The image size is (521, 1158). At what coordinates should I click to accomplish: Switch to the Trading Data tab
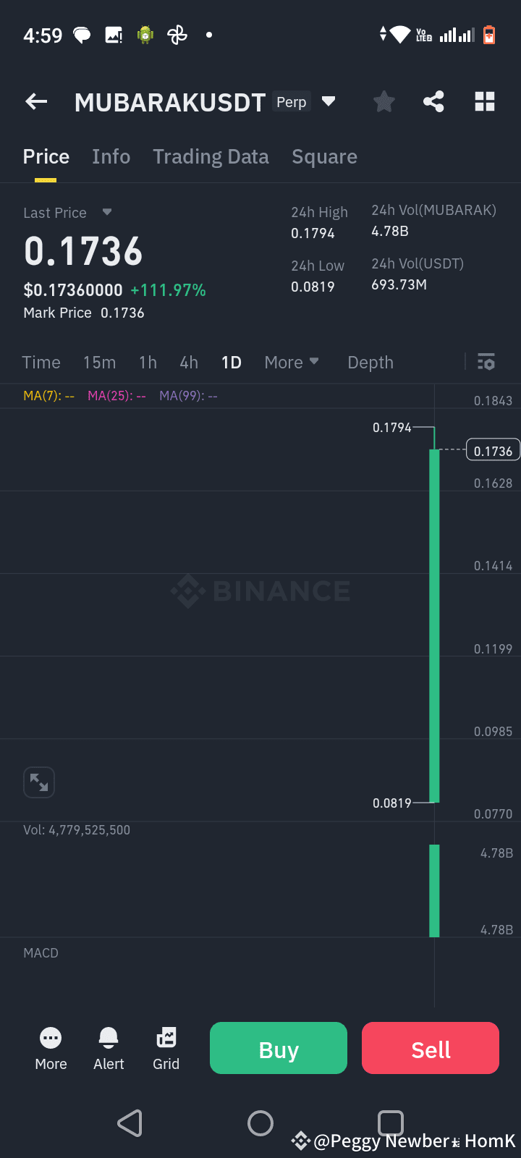click(x=211, y=157)
